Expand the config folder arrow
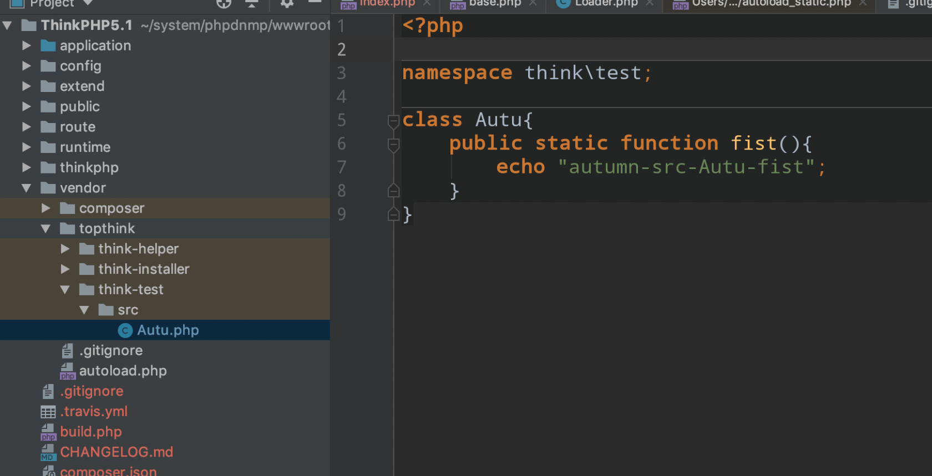Viewport: 932px width, 476px height. 26,66
